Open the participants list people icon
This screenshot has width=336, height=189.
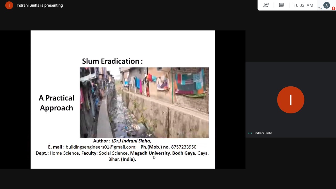coord(266,5)
